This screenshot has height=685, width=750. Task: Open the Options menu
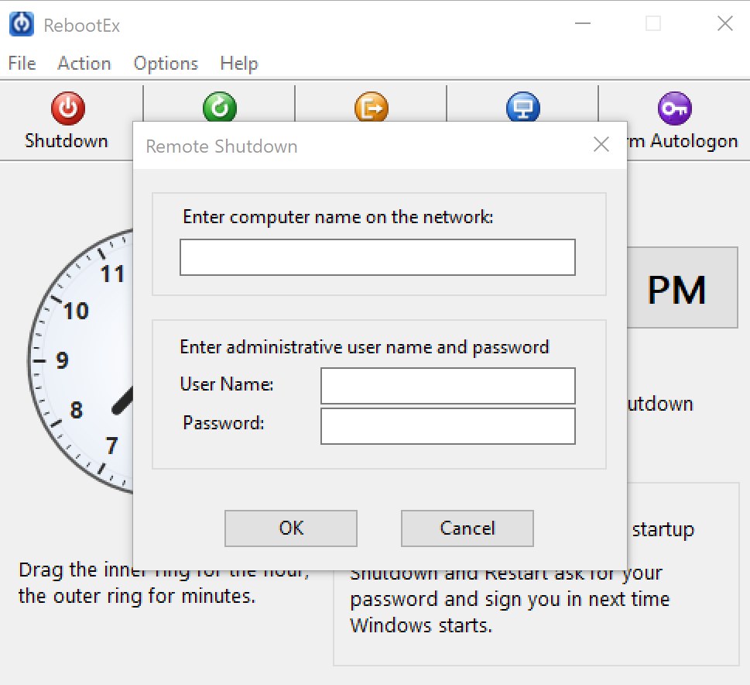click(166, 64)
